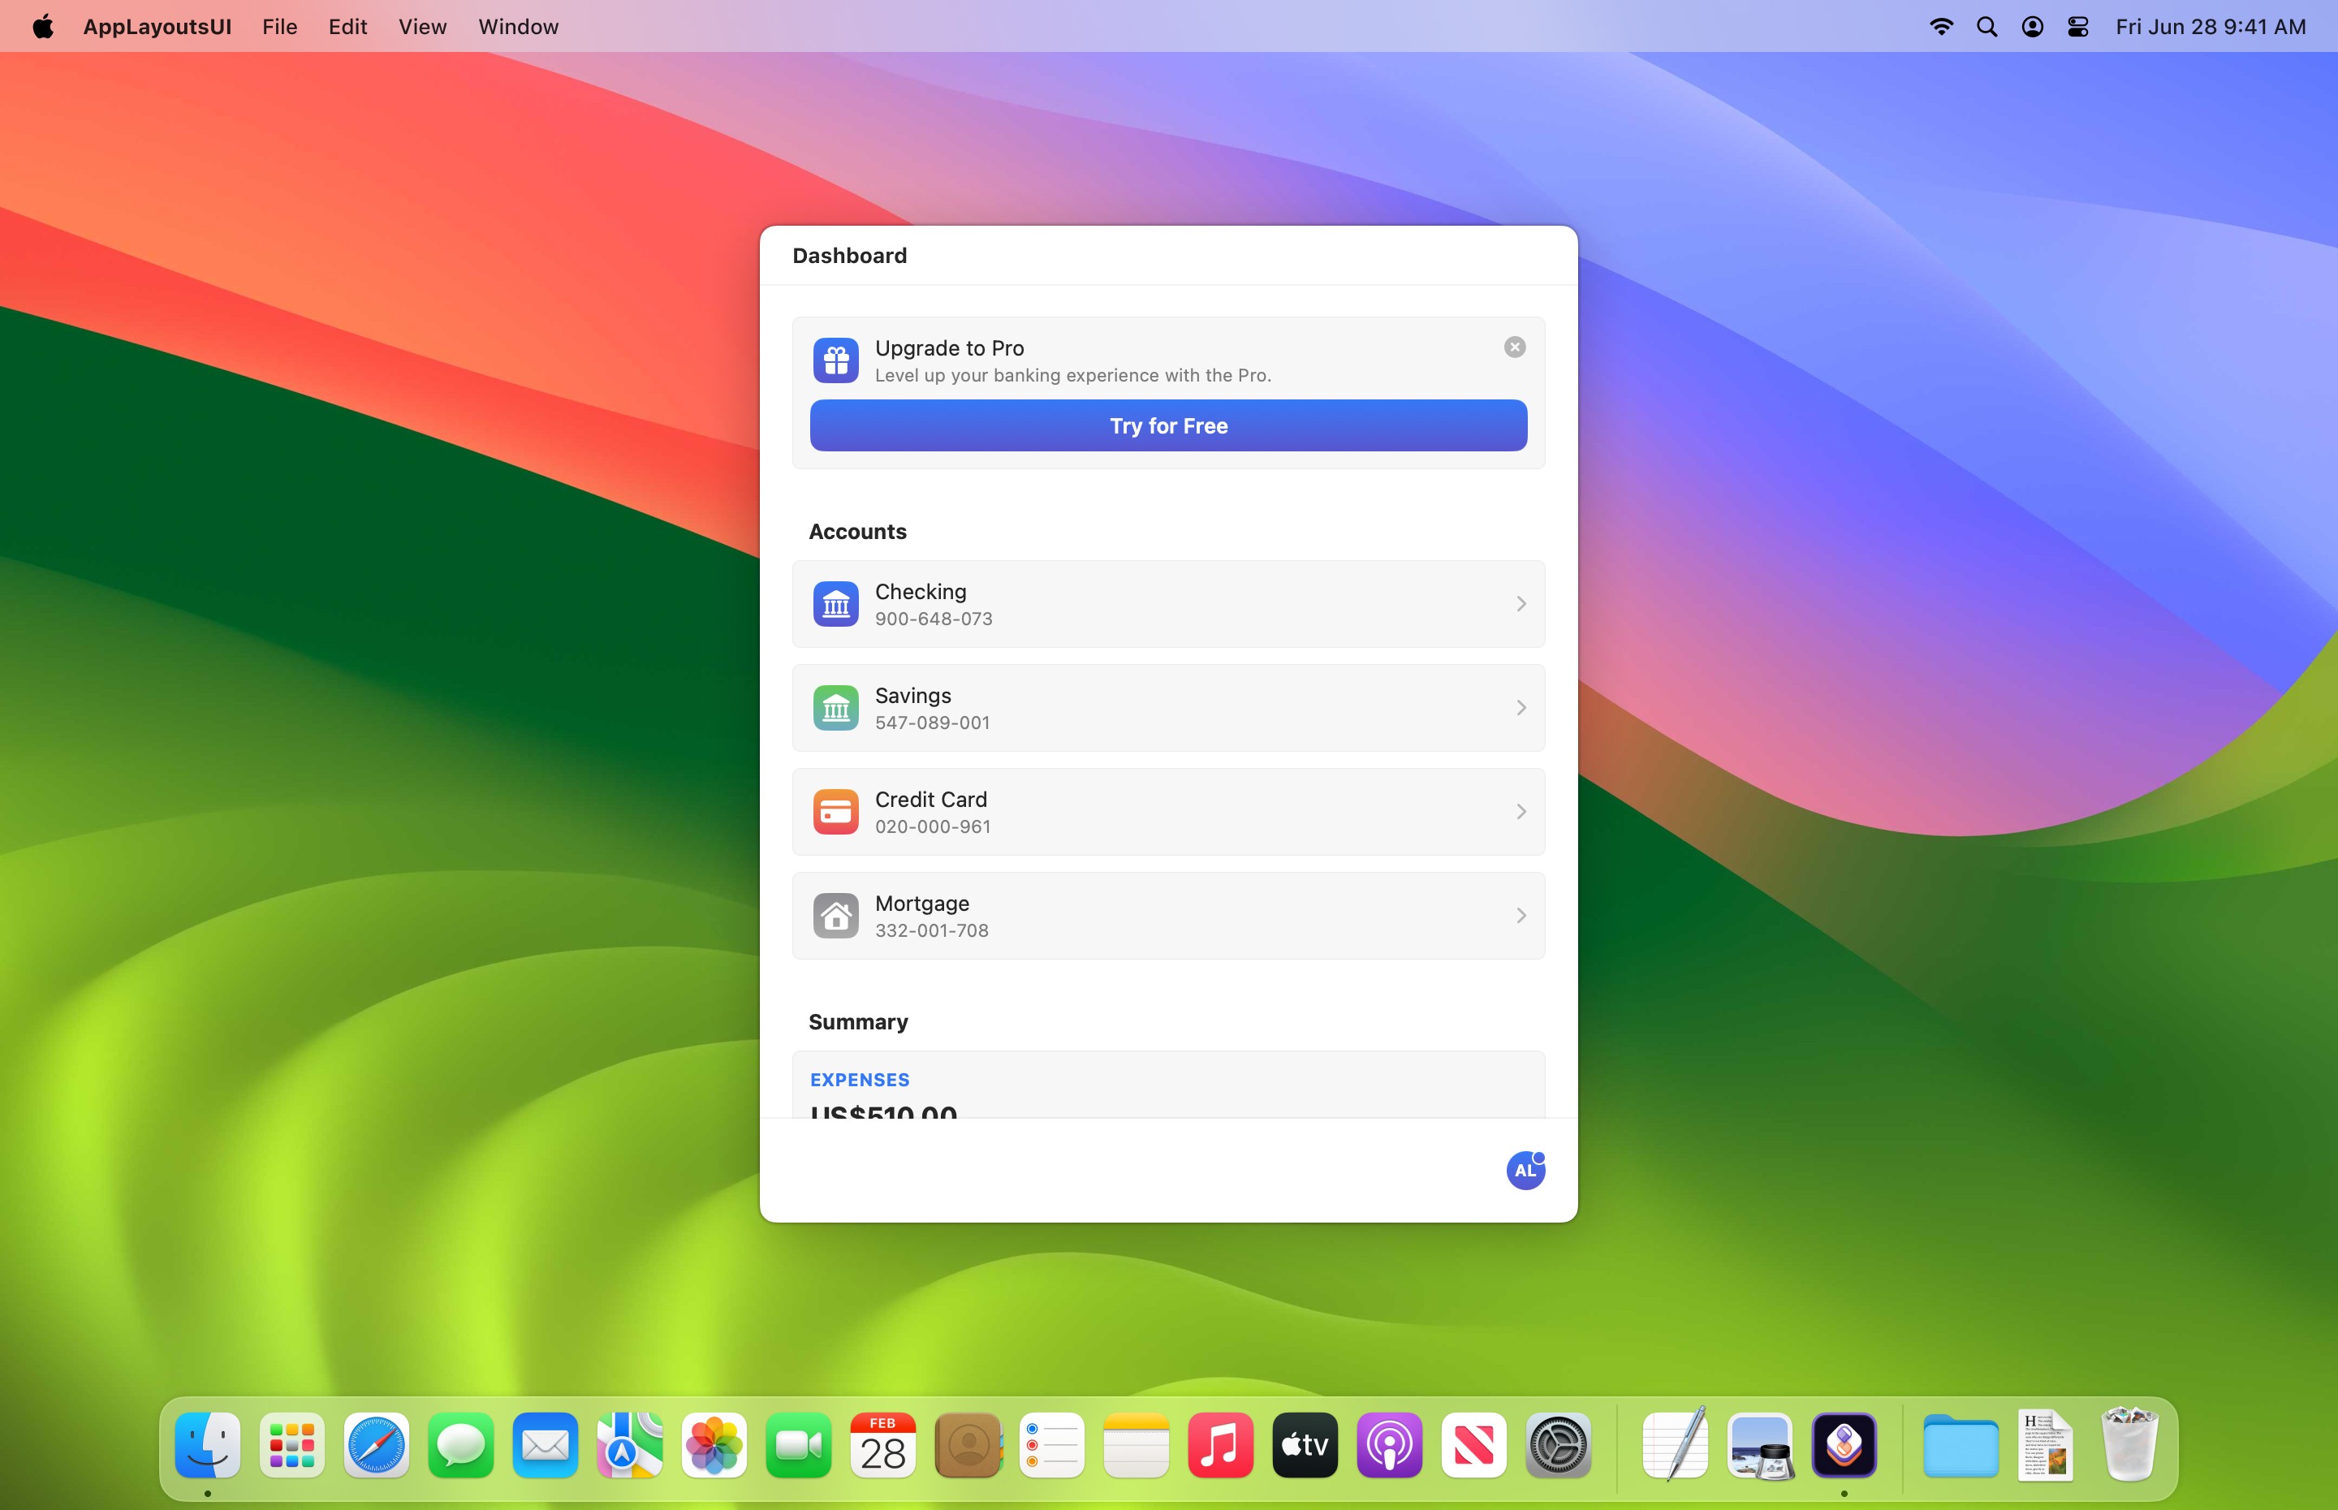Image resolution: width=2338 pixels, height=1510 pixels.
Task: Dismiss the Upgrade to Pro banner
Action: 1515,347
